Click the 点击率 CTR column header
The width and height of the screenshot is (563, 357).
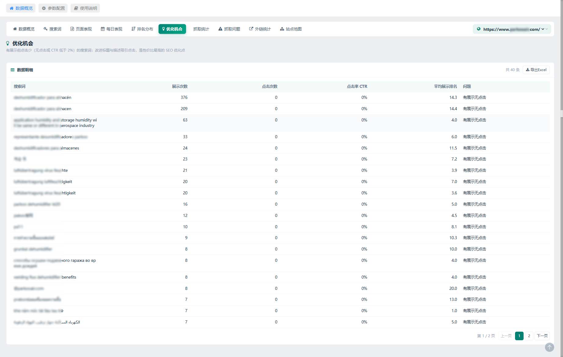[x=357, y=87]
